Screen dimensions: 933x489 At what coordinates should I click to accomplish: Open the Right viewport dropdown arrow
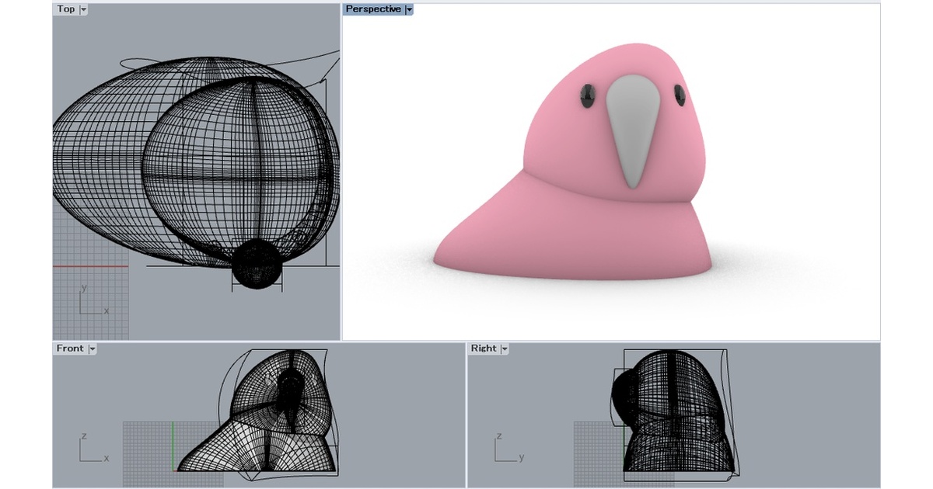coord(505,349)
